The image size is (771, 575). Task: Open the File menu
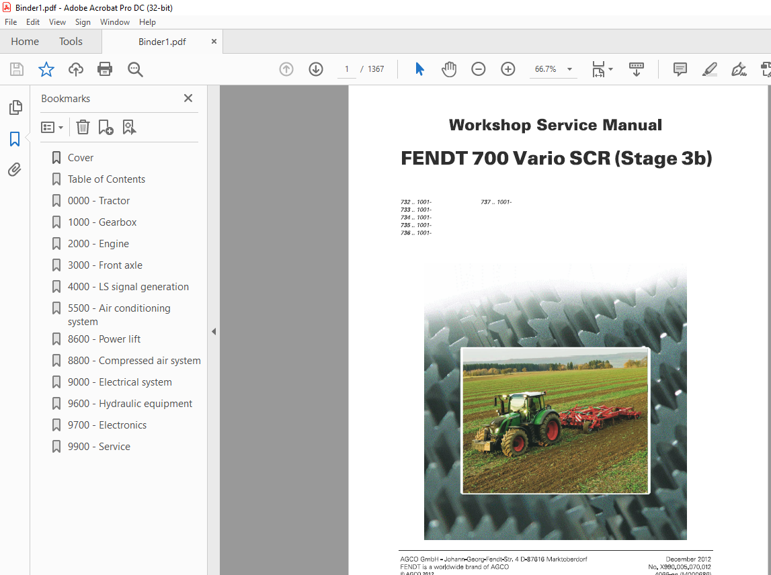(11, 22)
